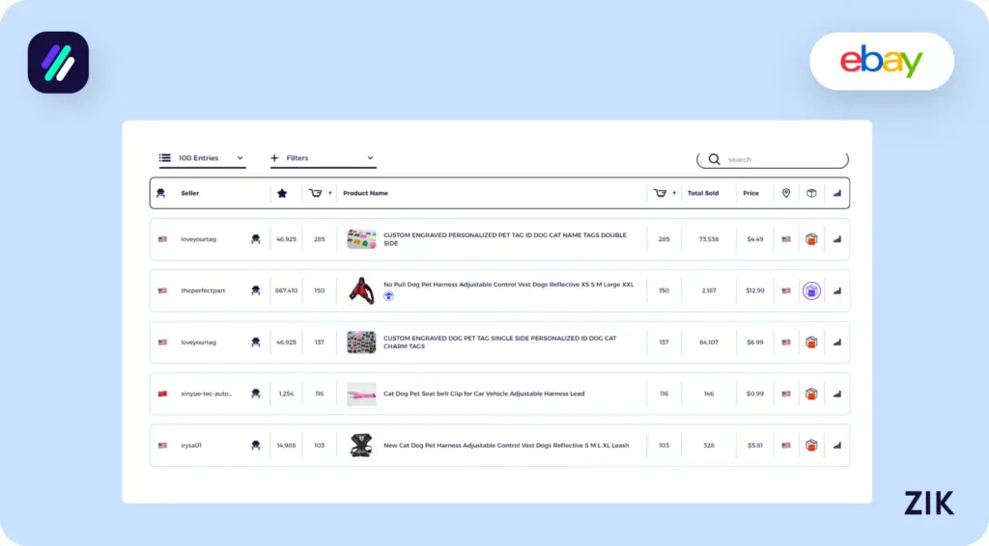Click the bar chart header icon
This screenshot has width=989, height=546.
click(837, 193)
